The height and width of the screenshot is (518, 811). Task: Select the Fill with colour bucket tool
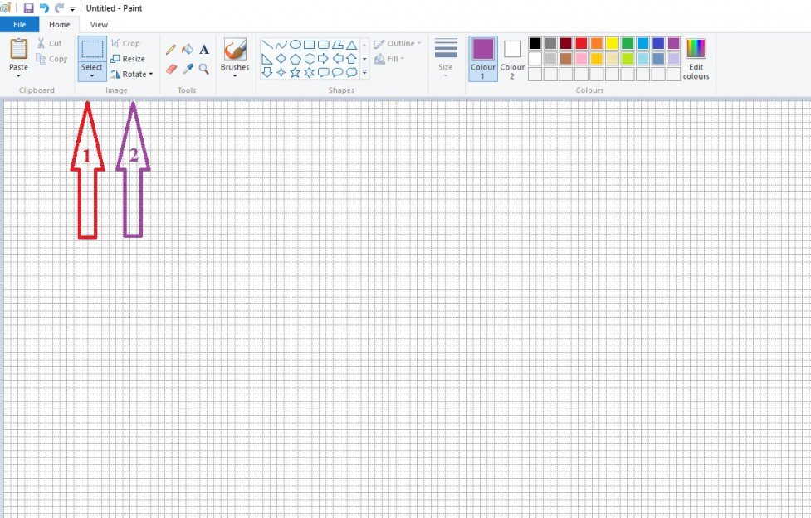coord(188,50)
